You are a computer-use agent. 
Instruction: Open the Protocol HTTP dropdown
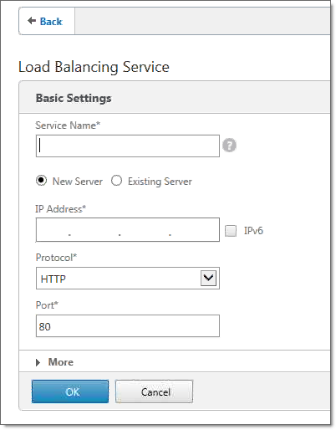128,278
